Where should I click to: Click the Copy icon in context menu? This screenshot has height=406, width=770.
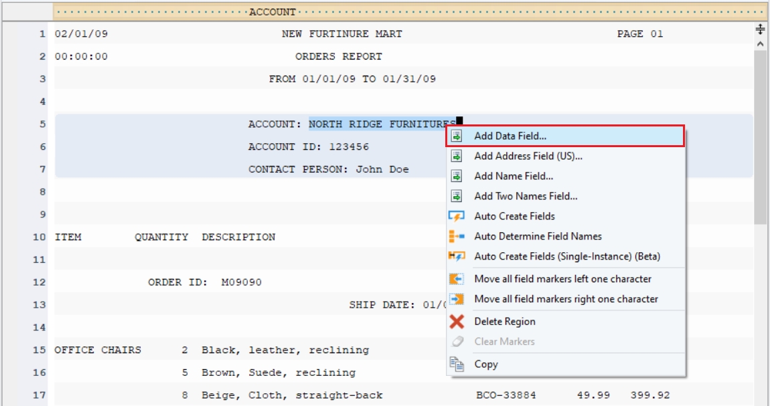click(457, 364)
